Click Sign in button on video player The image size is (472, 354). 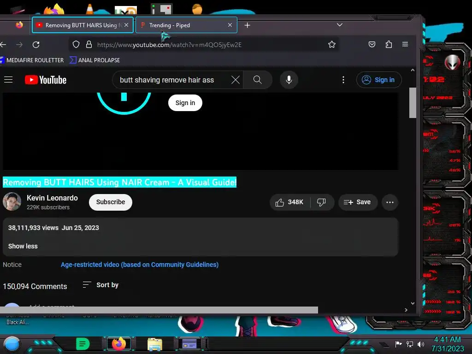[x=185, y=103]
